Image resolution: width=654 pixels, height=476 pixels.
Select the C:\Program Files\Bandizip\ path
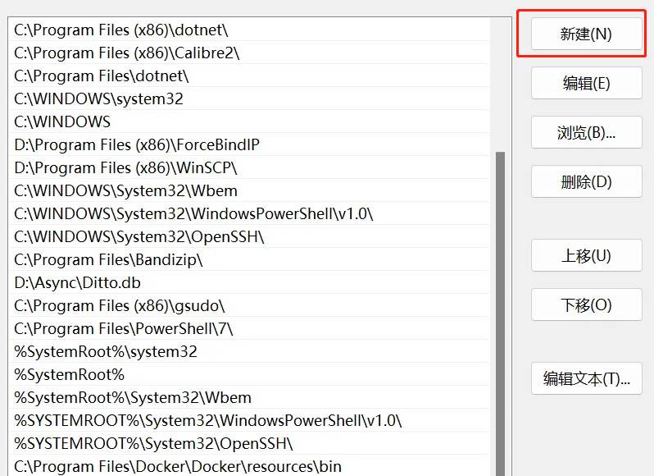[108, 260]
